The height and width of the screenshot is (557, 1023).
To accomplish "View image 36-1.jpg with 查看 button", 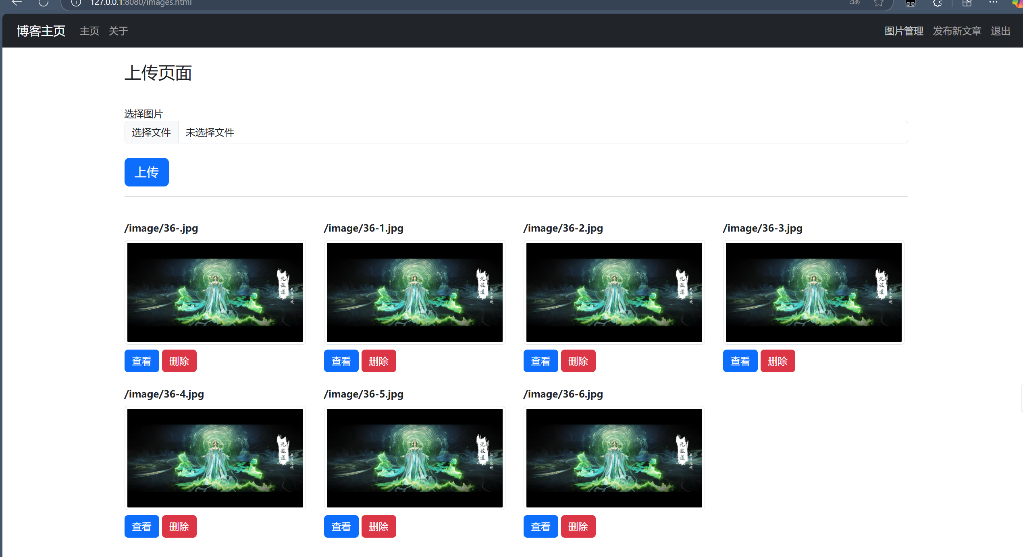I will (341, 361).
